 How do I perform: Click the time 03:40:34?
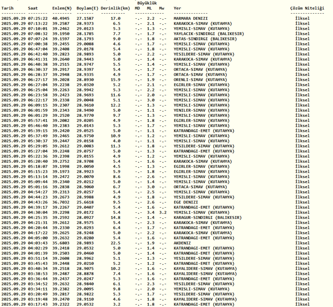tap(38, 269)
